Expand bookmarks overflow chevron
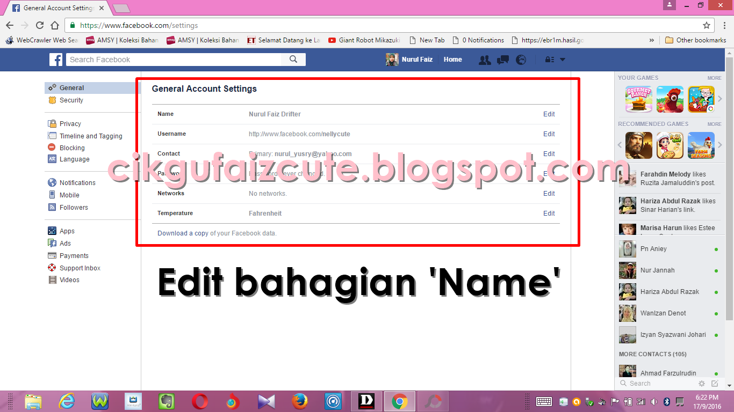The height and width of the screenshot is (412, 734). pos(652,40)
